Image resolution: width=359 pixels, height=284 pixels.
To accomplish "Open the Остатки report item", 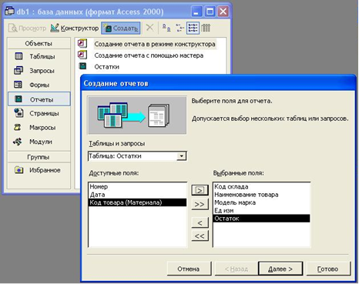I will point(106,67).
